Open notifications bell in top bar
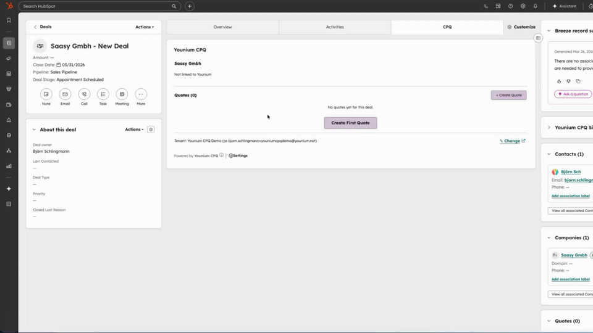This screenshot has height=333, width=593. pyautogui.click(x=535, y=6)
